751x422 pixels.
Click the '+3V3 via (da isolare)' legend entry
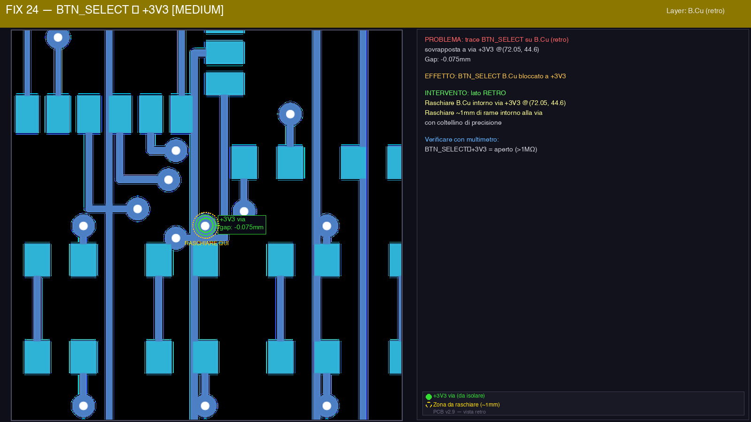(x=459, y=396)
